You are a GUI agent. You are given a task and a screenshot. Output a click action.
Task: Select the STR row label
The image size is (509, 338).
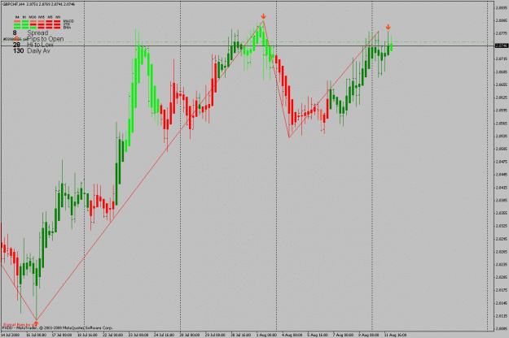point(67,24)
